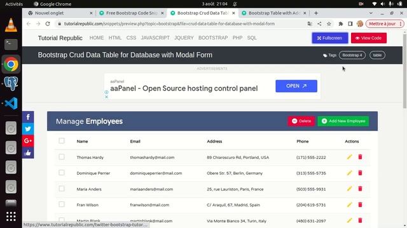Expand the Chrome tab search dropdown
The height and width of the screenshot is (228, 407).
tap(371, 13)
